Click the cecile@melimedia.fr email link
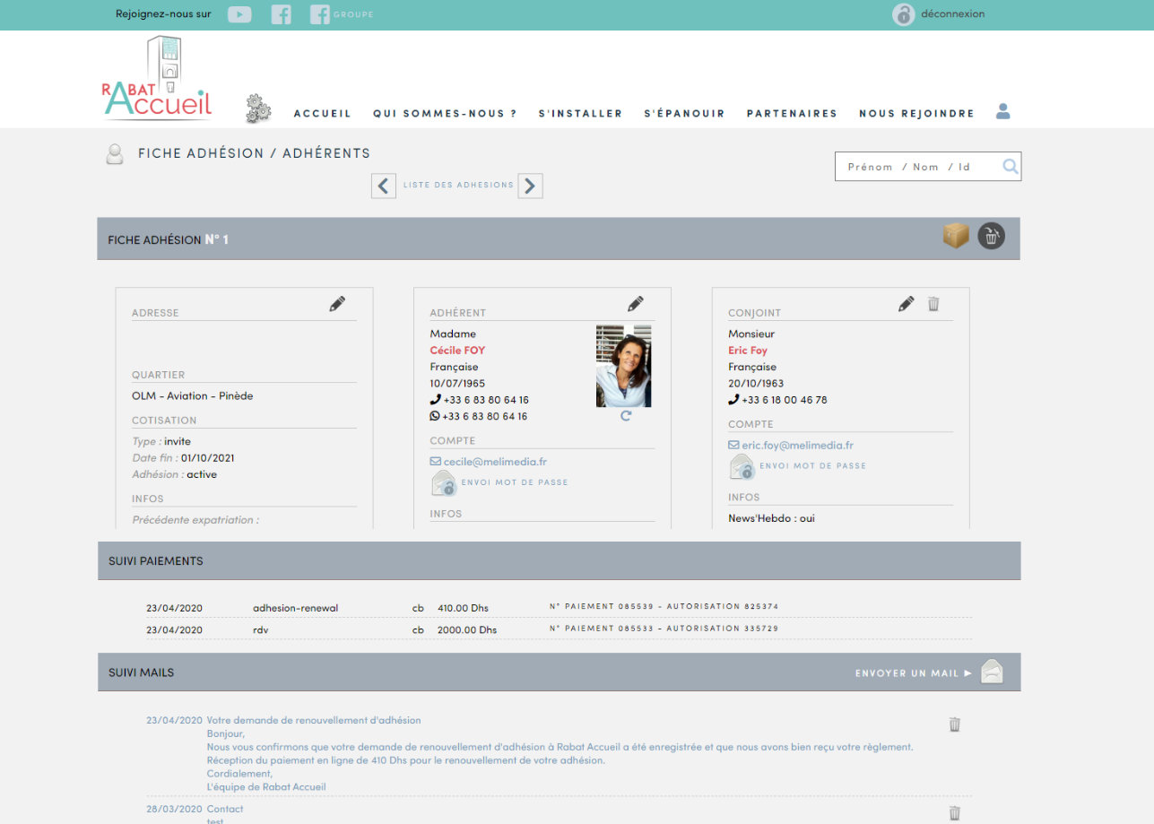The width and height of the screenshot is (1154, 824). tap(495, 462)
